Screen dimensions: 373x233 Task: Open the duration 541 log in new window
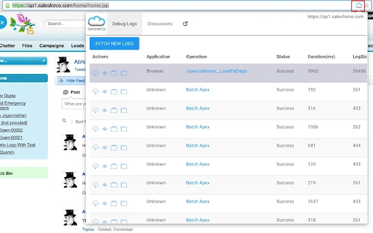point(124,147)
